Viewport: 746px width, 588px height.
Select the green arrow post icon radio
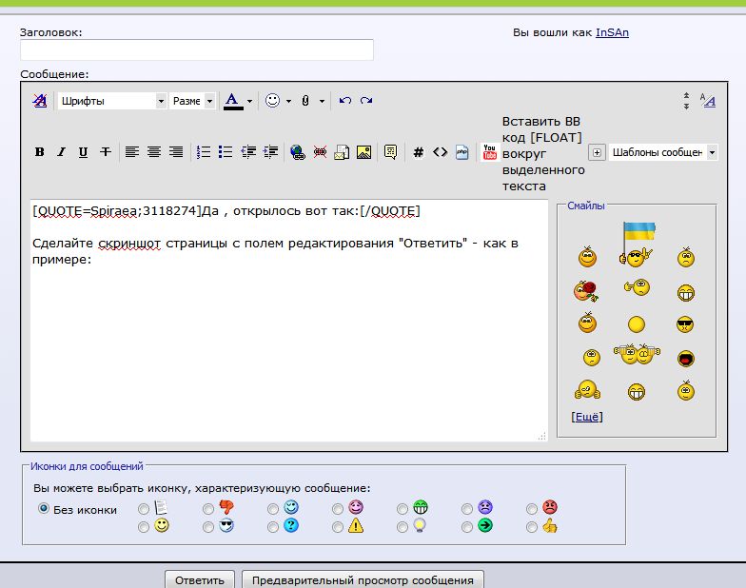coord(466,527)
